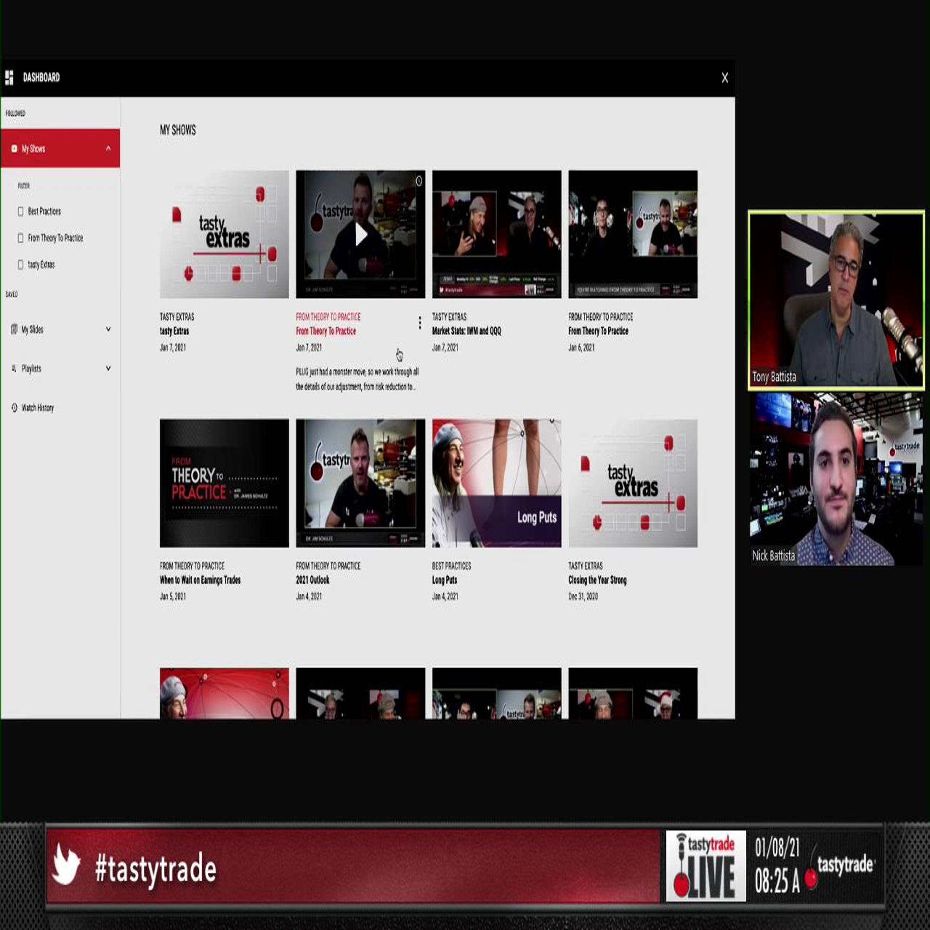Image resolution: width=930 pixels, height=930 pixels.
Task: Open the tasty Extras Jan 7 thumbnail
Action: point(224,234)
